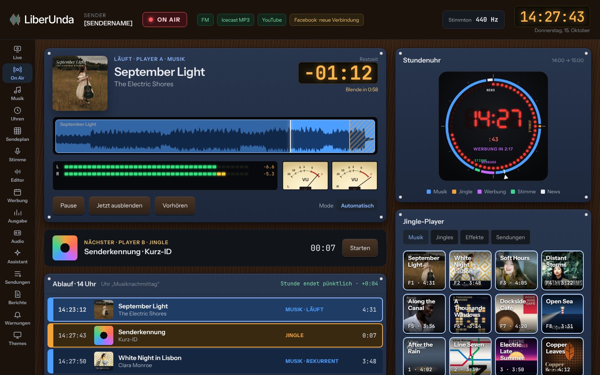Screen dimensions: 600x375
Task: Switch to Jingles tab
Action: click(x=445, y=237)
